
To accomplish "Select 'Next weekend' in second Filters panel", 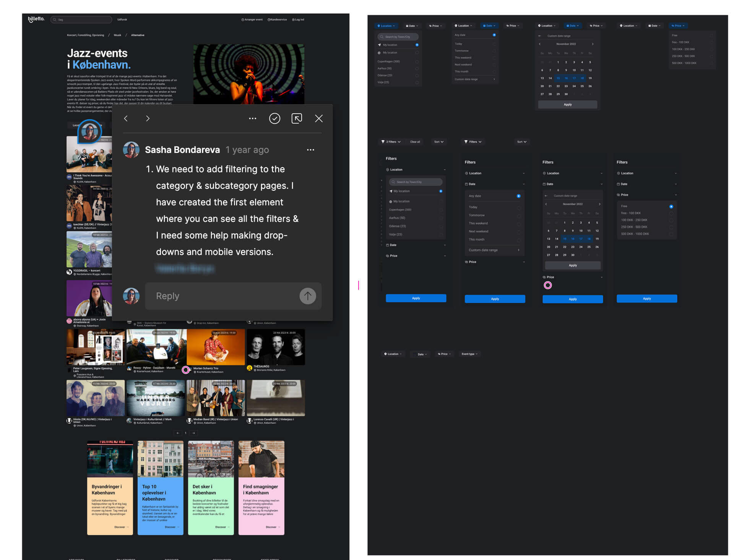I will pos(495,231).
